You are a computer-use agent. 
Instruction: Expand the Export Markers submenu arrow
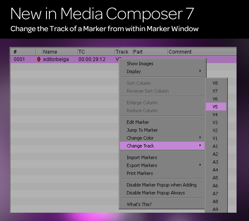pos(200,165)
